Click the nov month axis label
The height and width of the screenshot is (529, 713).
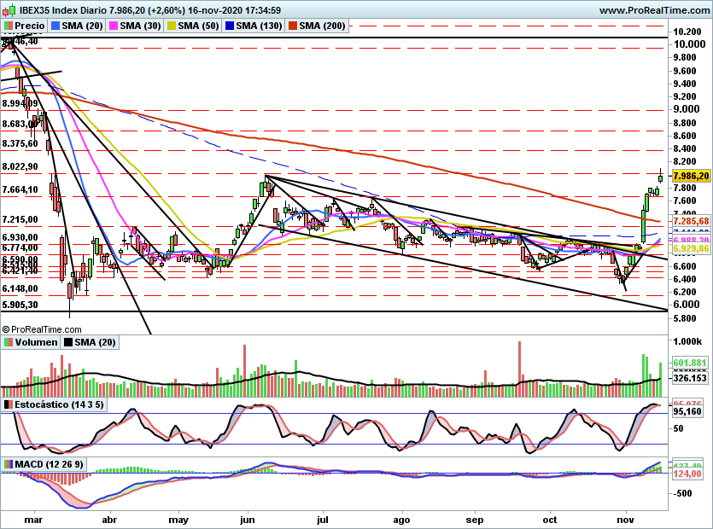coord(625,520)
